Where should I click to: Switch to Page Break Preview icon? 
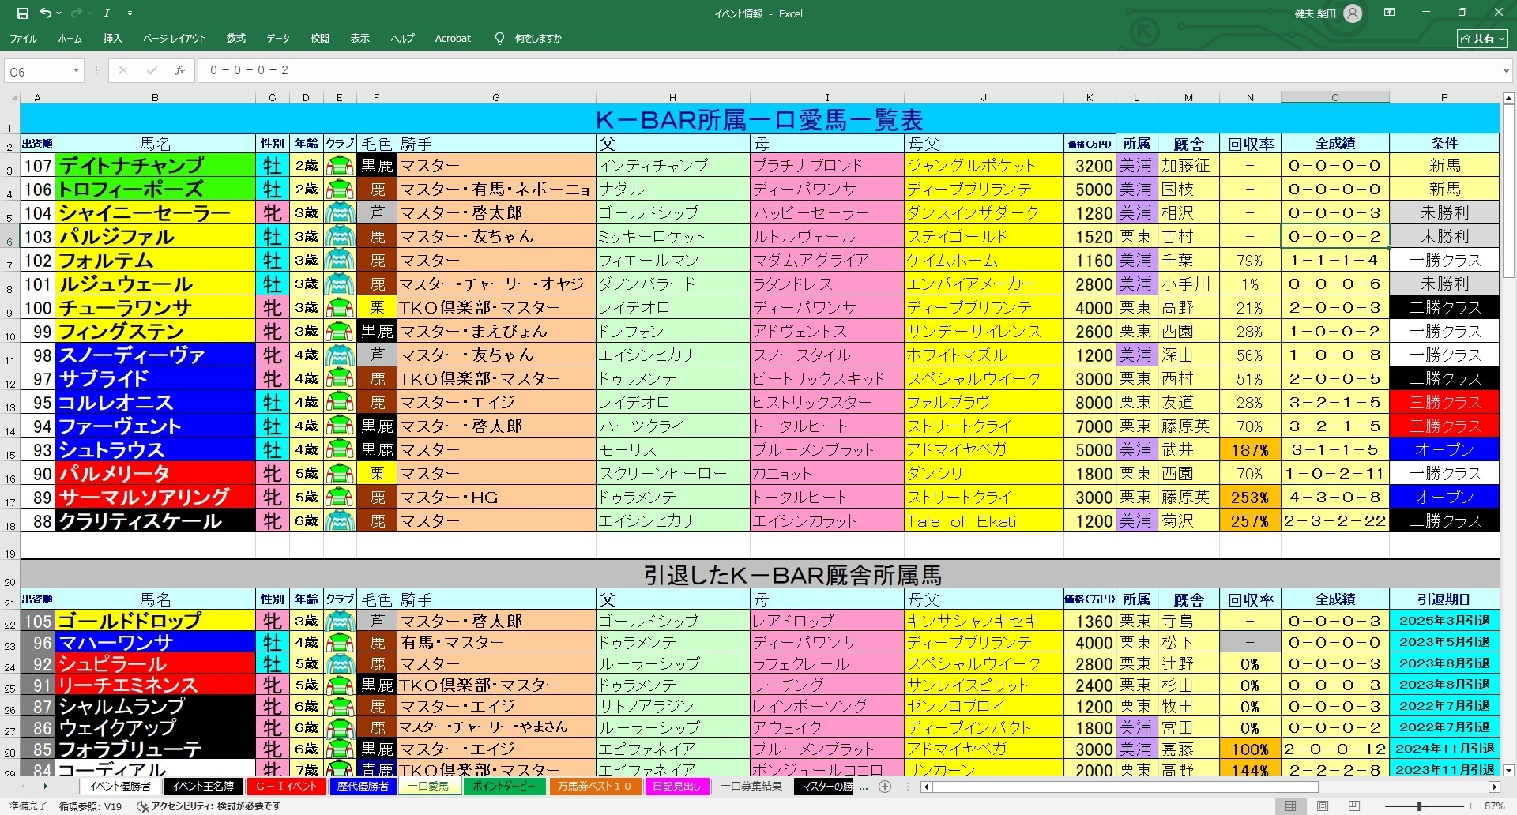[x=1353, y=806]
